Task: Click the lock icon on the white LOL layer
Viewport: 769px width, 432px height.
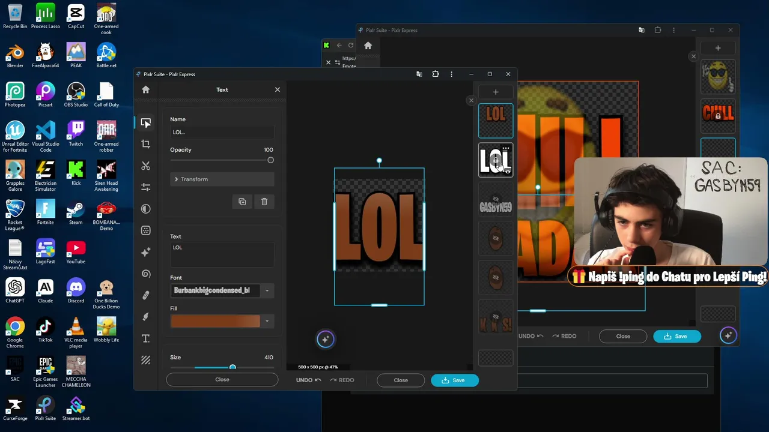Action: [495, 160]
